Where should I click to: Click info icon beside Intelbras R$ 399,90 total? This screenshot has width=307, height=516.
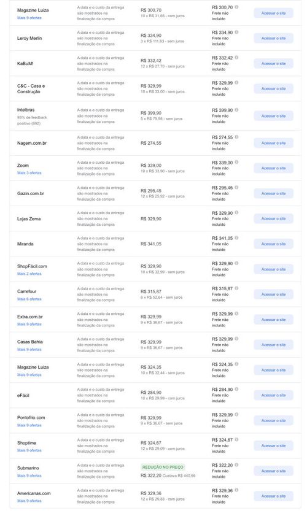236,110
